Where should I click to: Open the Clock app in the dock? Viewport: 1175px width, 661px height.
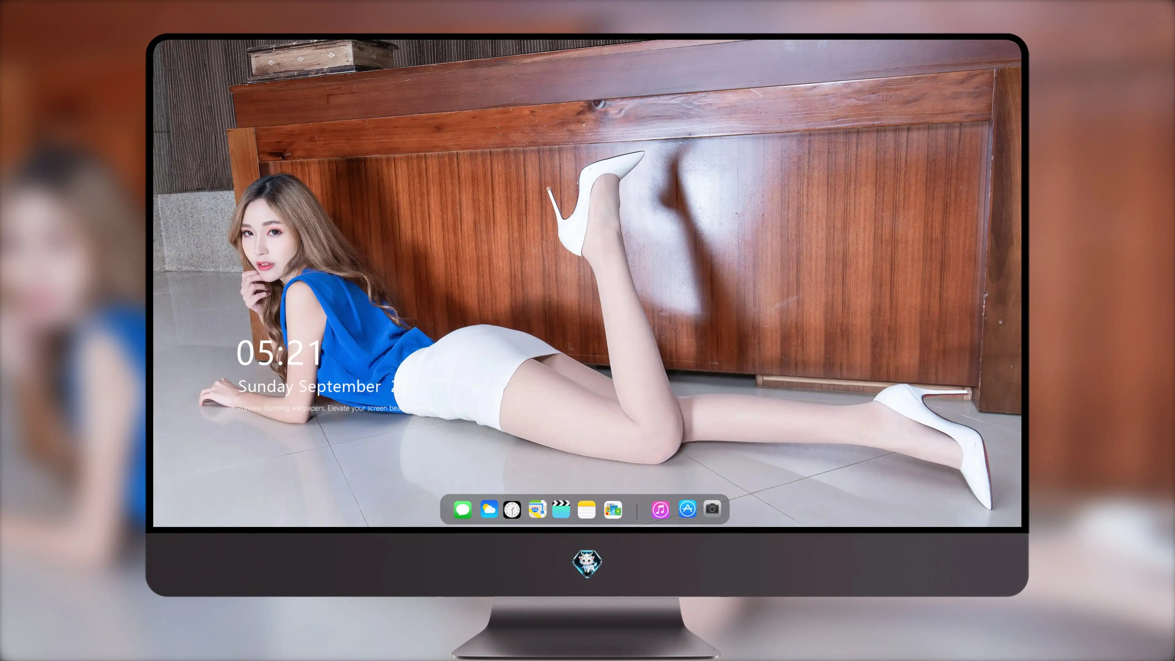click(x=512, y=510)
